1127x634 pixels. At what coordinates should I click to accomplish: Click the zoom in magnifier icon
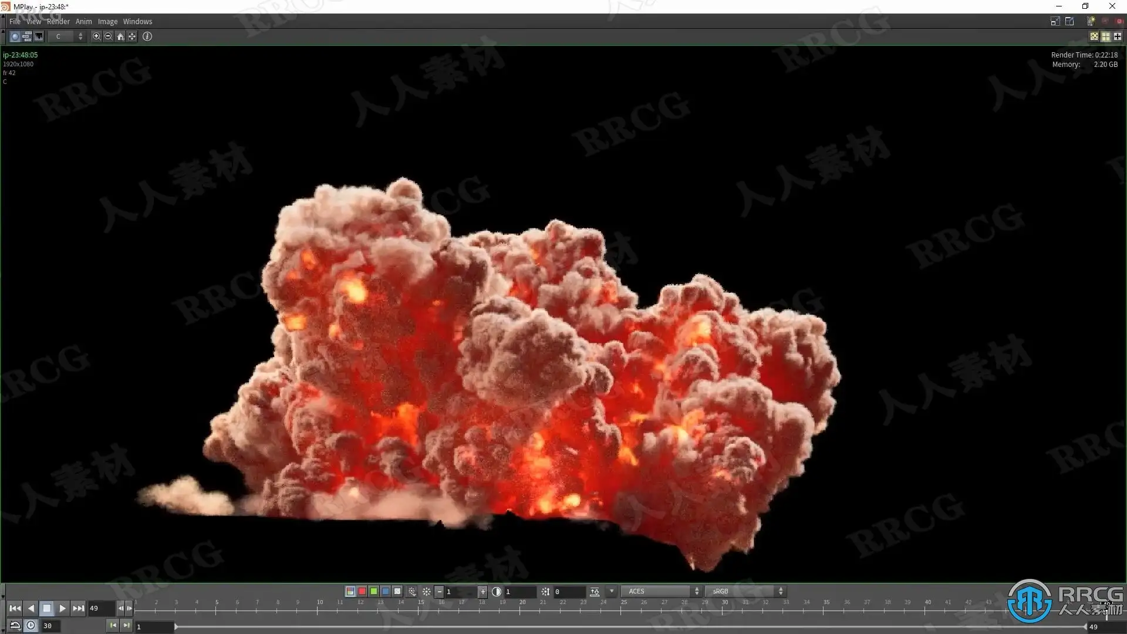(x=96, y=36)
